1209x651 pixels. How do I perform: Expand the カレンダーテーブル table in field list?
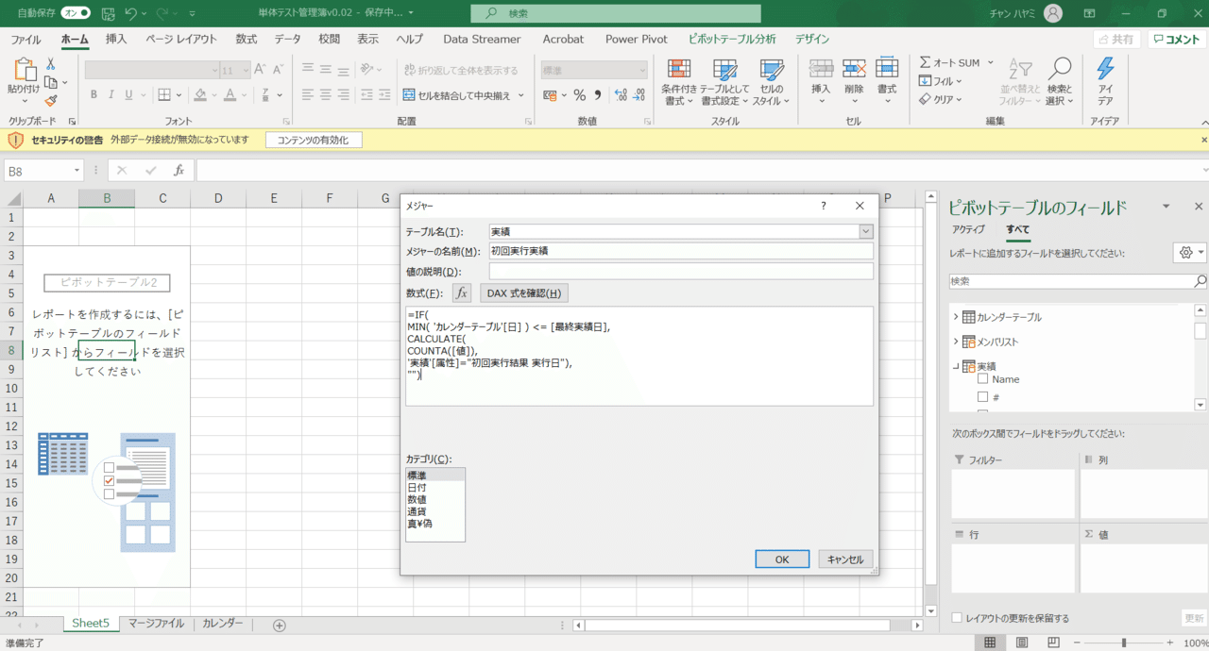pyautogui.click(x=956, y=317)
